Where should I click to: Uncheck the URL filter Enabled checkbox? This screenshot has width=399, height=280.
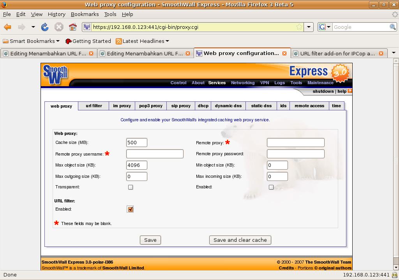coord(130,209)
